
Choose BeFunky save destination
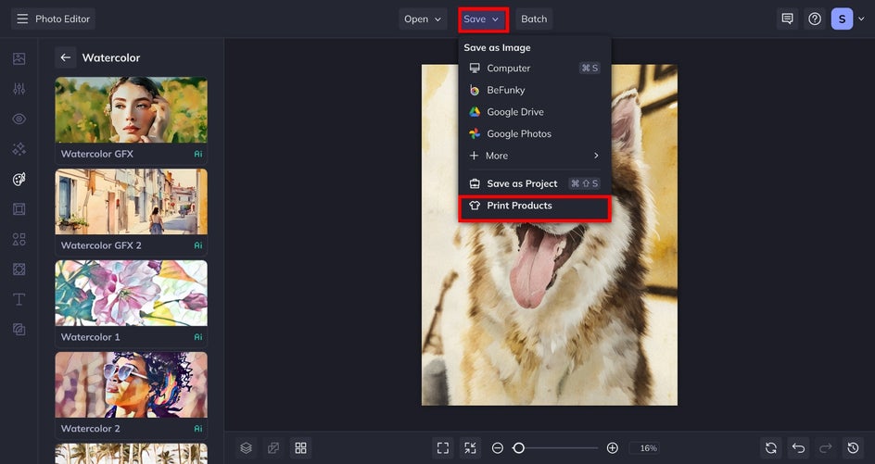[535, 90]
